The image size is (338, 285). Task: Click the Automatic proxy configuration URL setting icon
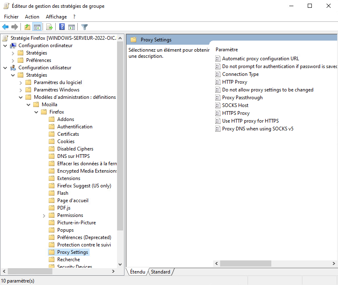click(218, 59)
